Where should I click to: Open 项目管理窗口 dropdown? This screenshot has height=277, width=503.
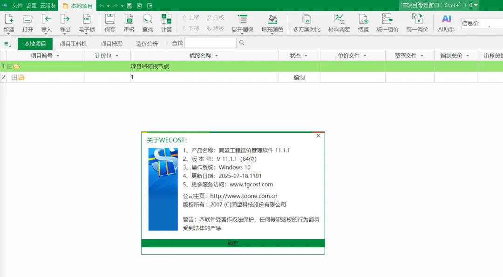click(x=476, y=5)
